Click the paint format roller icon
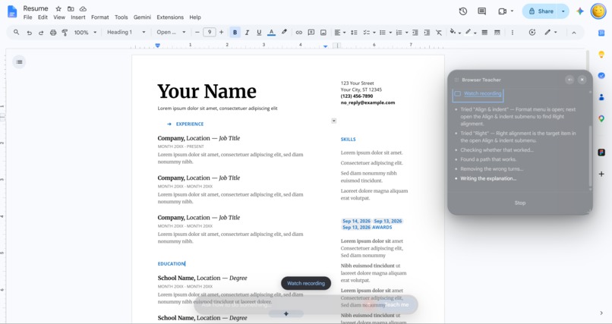 pos(65,33)
